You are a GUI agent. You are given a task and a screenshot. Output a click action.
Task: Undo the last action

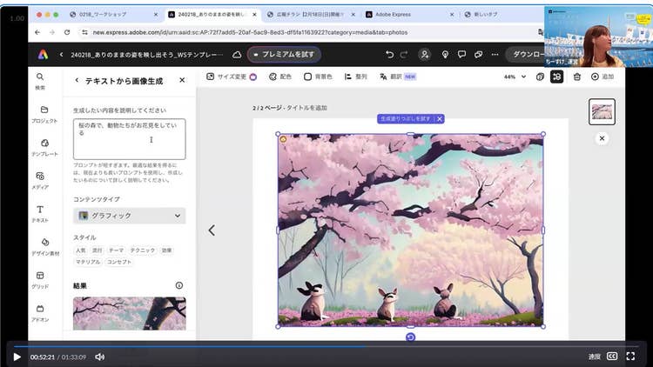point(389,55)
